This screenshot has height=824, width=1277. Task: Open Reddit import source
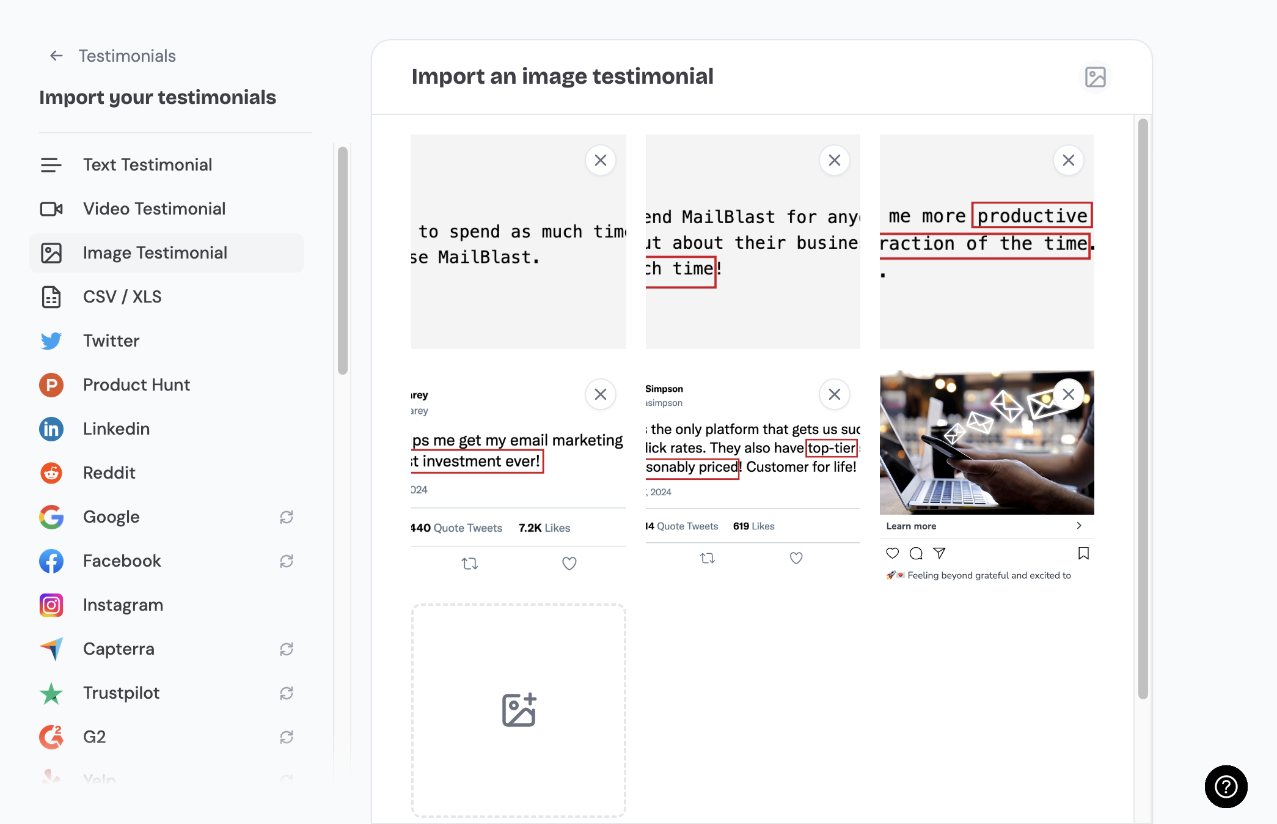pyautogui.click(x=166, y=473)
